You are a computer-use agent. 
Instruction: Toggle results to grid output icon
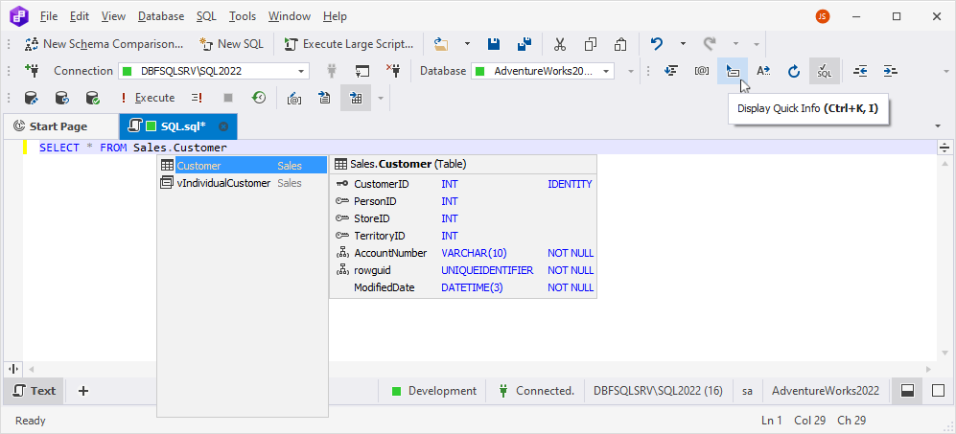356,98
